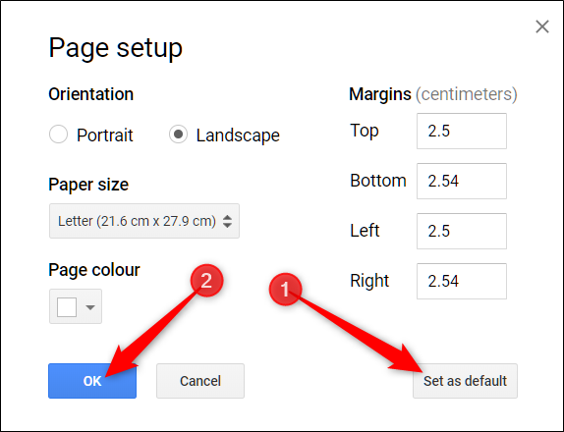
Task: Click the Portrait text label
Action: point(105,135)
